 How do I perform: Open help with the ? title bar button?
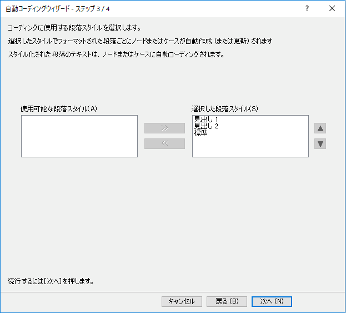click(307, 8)
